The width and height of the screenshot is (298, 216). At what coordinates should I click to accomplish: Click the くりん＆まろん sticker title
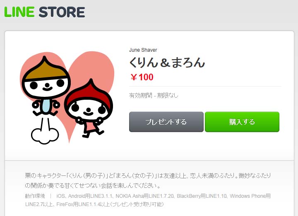[x=167, y=62]
